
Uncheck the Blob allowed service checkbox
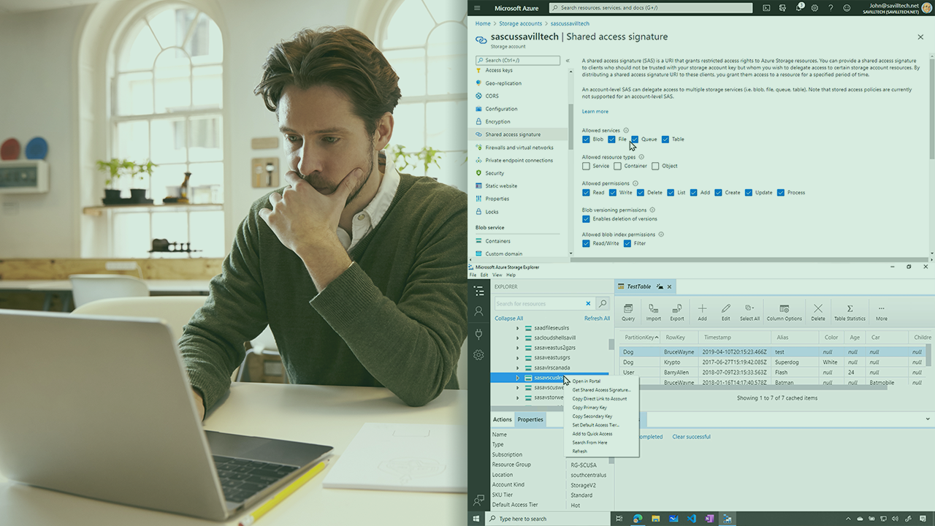(x=587, y=140)
